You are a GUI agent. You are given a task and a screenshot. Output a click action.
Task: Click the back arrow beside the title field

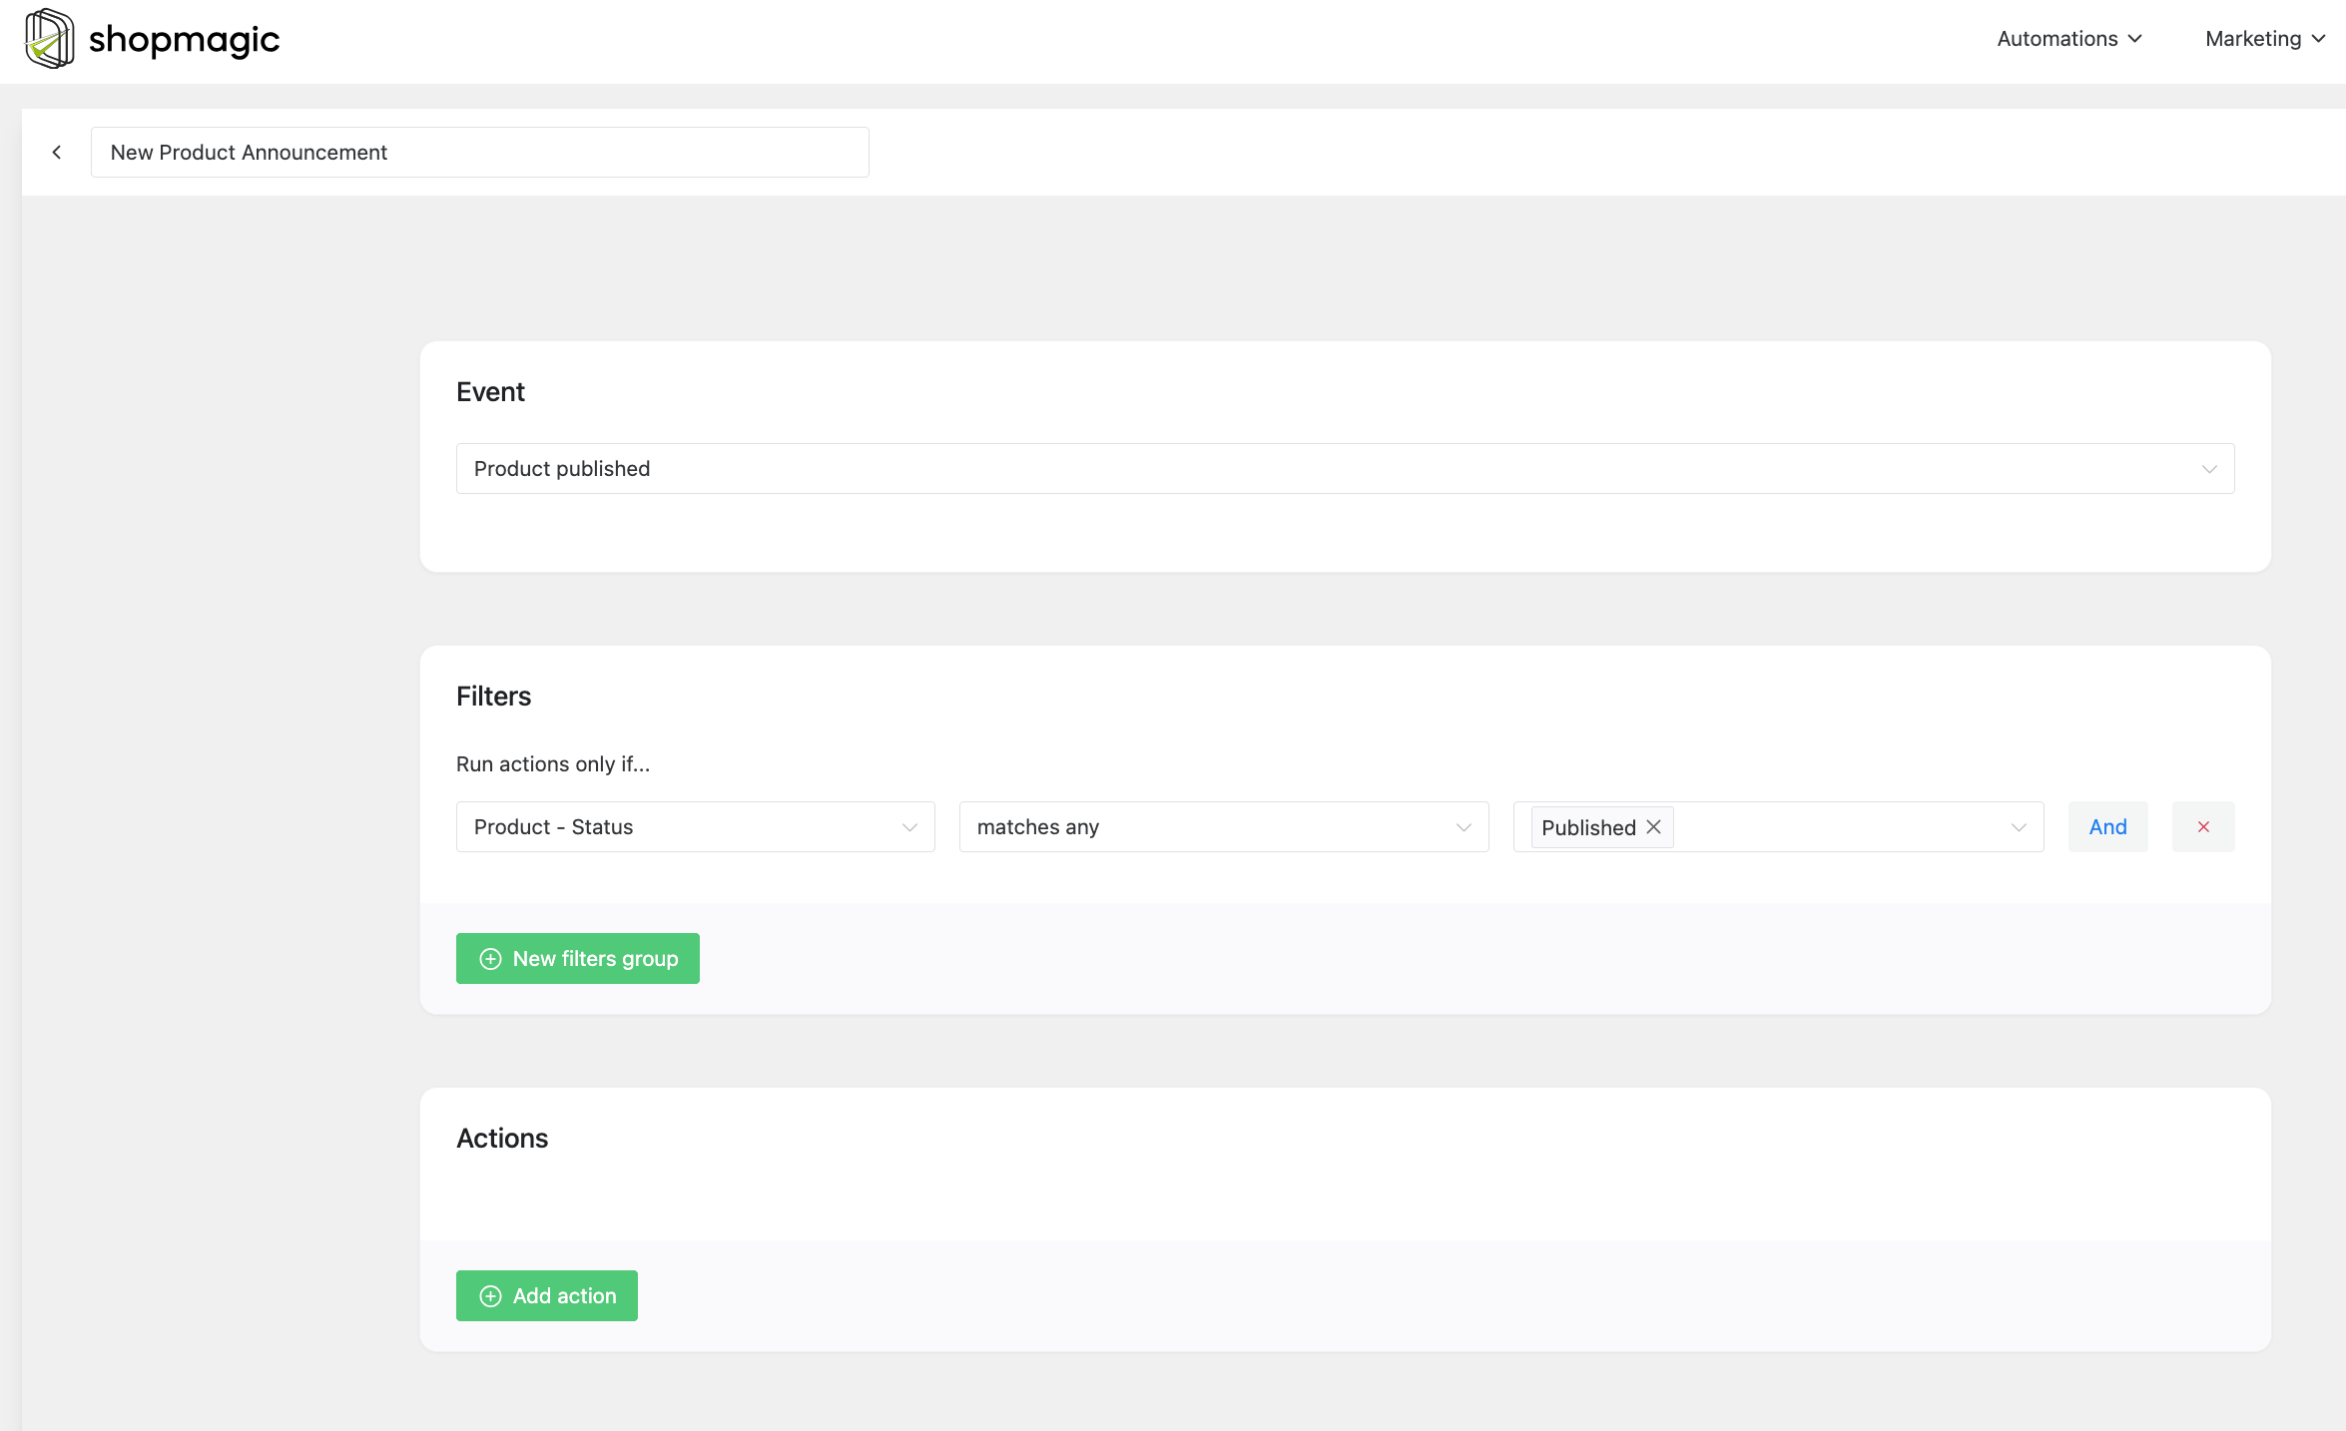pos(57,152)
